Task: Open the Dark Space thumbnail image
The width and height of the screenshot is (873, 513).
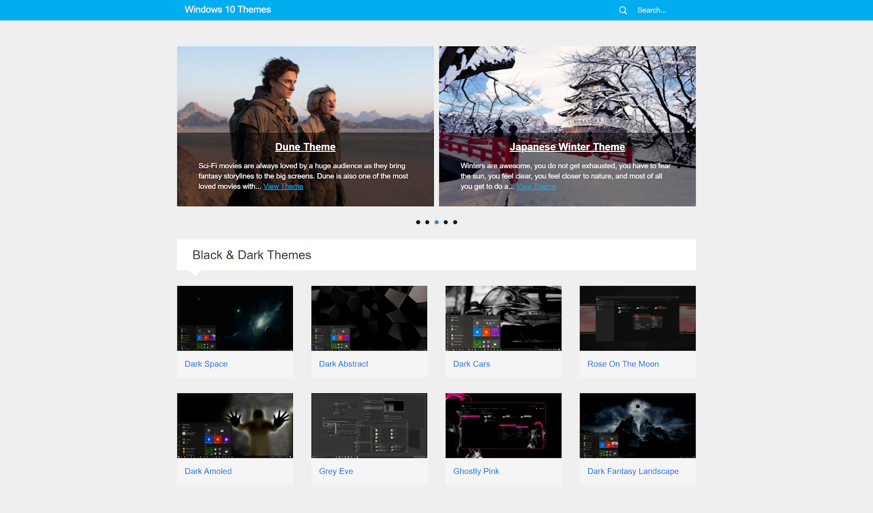Action: pyautogui.click(x=235, y=318)
